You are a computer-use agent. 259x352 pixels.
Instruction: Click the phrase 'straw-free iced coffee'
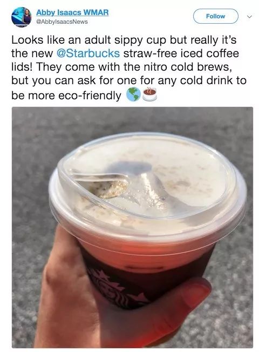pyautogui.click(x=181, y=53)
